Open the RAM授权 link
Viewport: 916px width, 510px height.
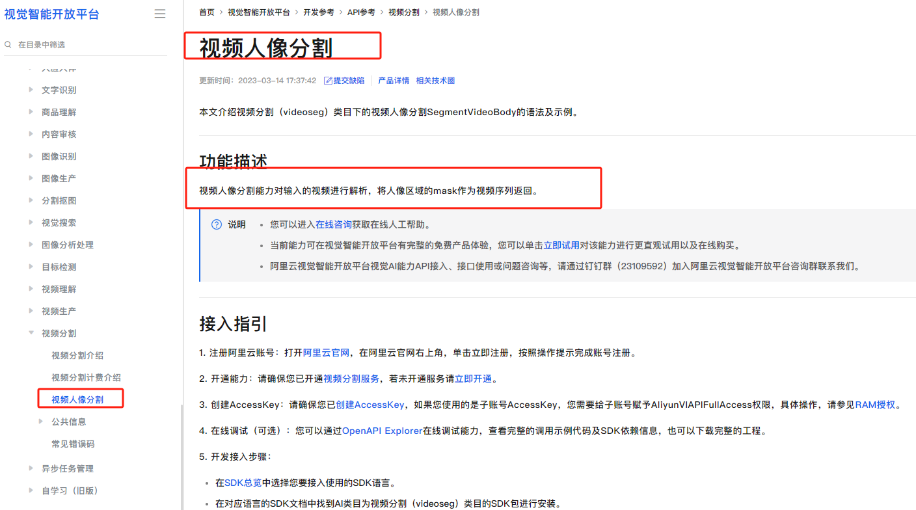coord(875,405)
